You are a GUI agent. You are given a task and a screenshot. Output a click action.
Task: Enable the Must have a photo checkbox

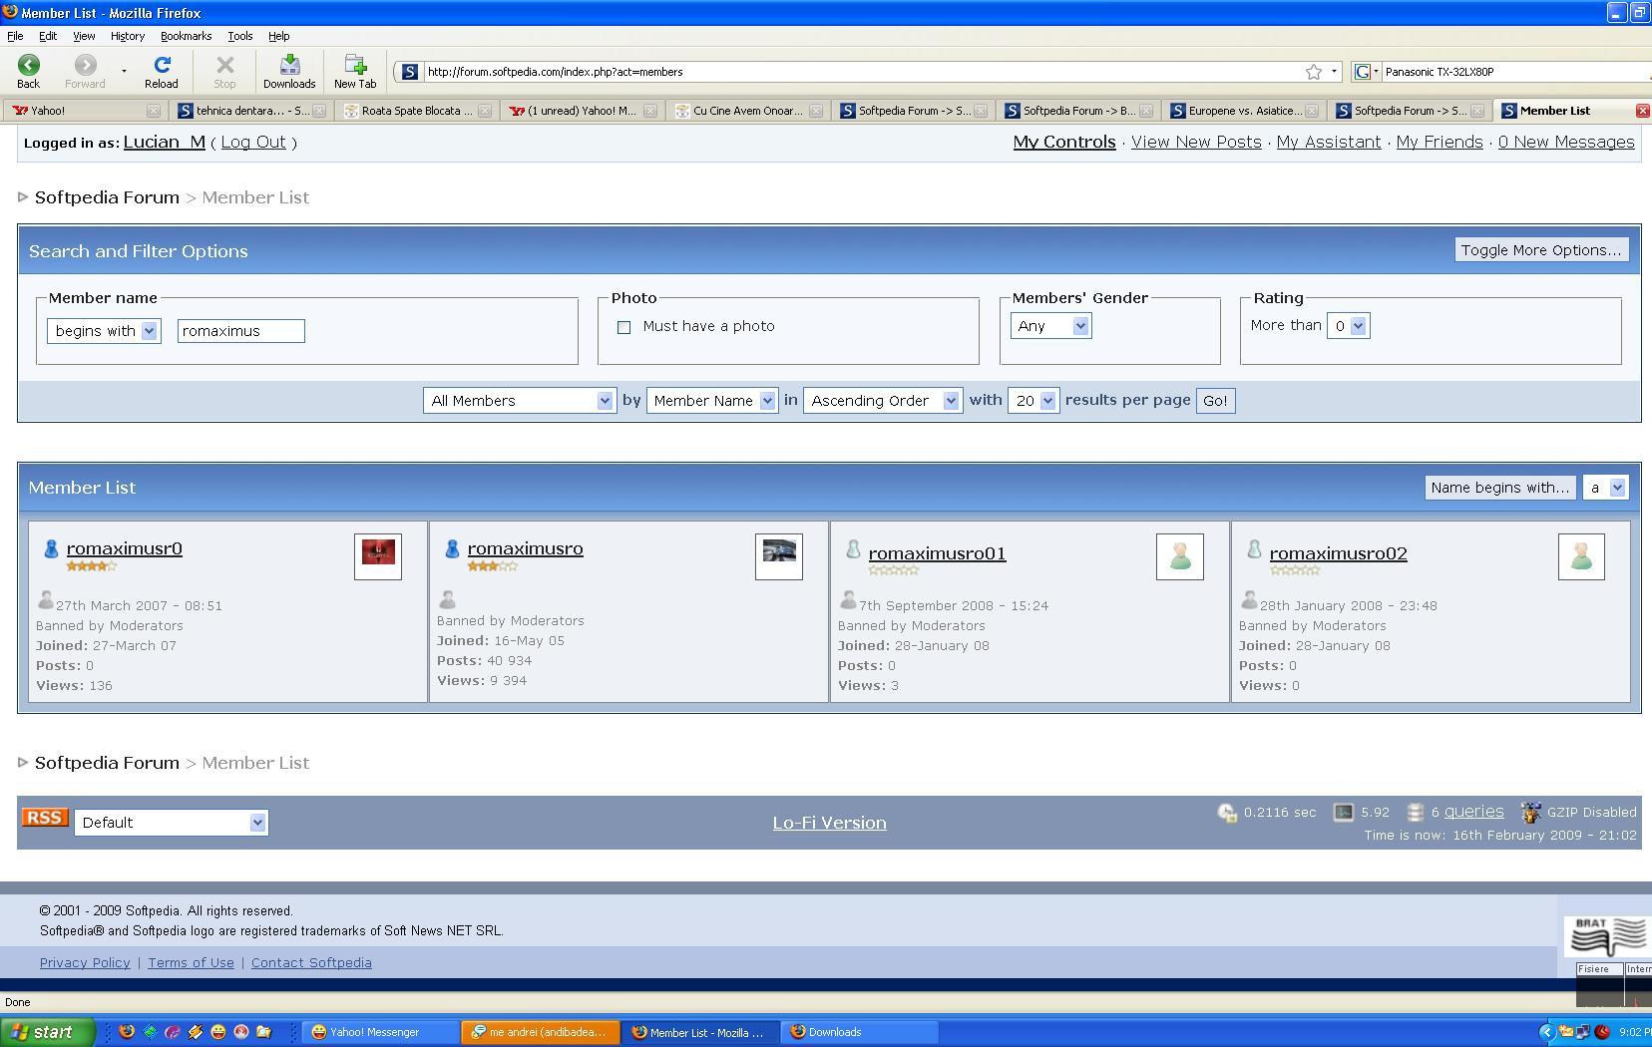coord(624,327)
